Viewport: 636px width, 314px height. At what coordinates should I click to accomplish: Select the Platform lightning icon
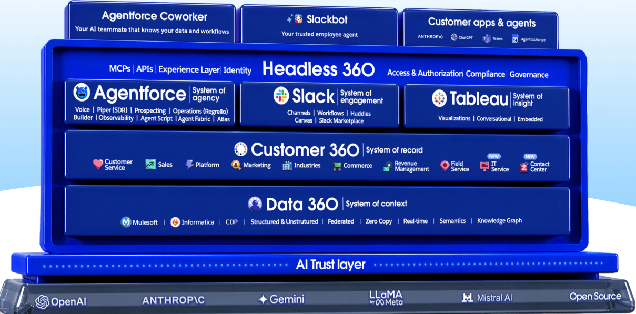click(189, 165)
